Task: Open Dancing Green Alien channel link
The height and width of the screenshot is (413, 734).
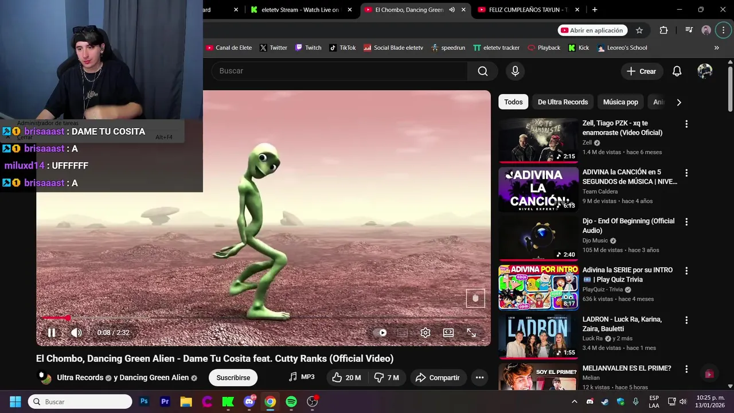Action: (154, 377)
